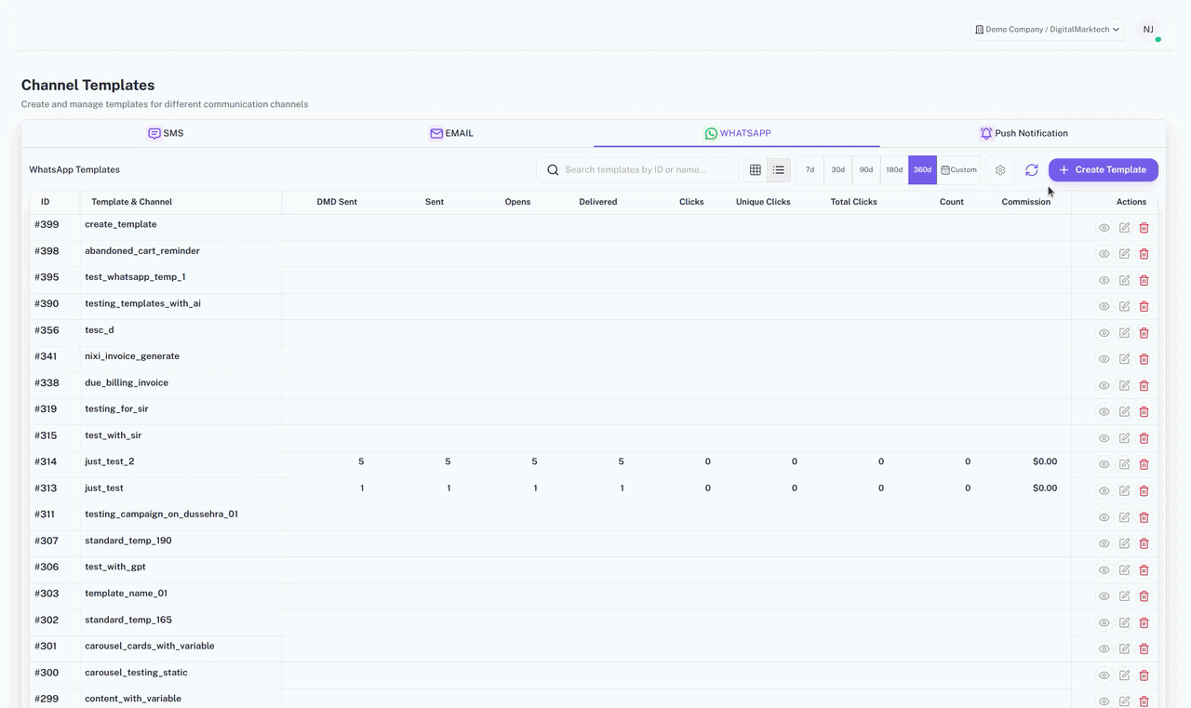This screenshot has height=708, width=1191.
Task: Open the Push Notification tab
Action: [x=1023, y=133]
